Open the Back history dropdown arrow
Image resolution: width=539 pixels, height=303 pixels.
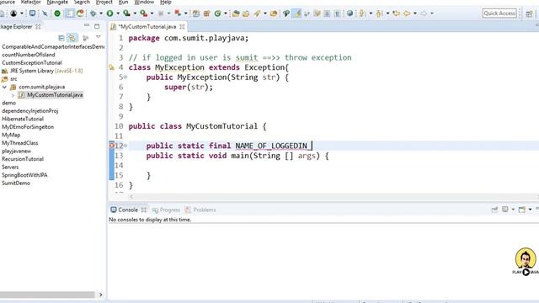pos(415,13)
